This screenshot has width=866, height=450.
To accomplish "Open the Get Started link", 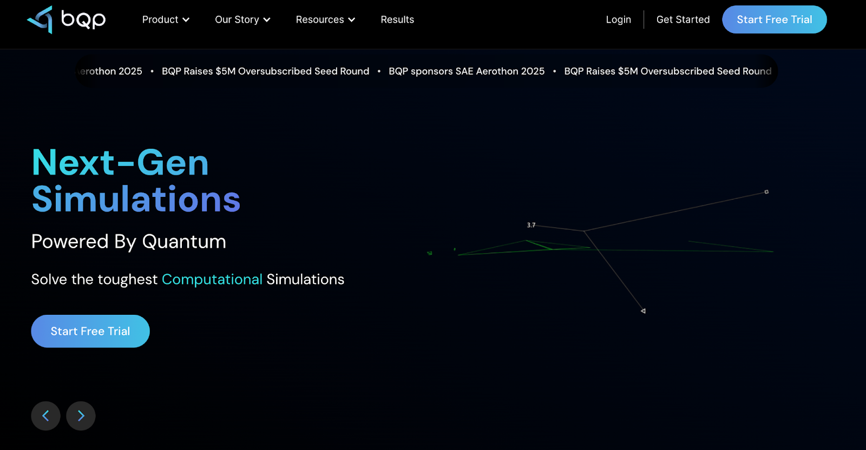I will point(683,19).
